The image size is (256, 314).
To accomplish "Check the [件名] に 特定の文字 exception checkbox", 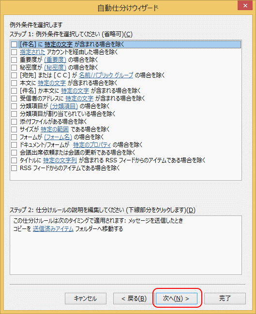I will (x=14, y=44).
